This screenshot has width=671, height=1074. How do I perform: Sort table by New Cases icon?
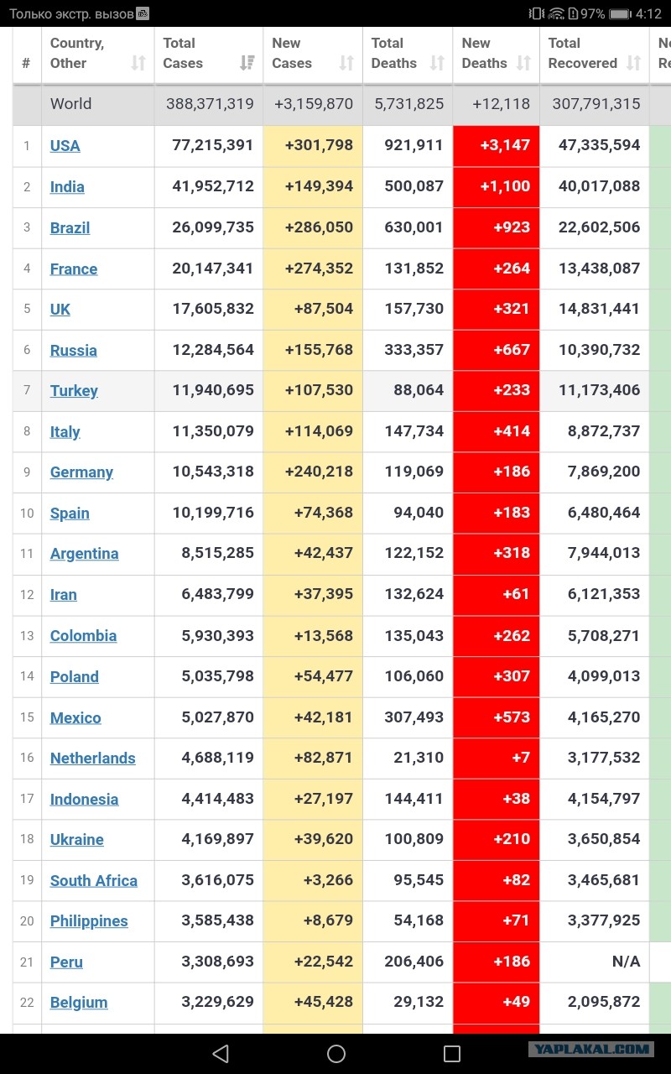pos(346,63)
